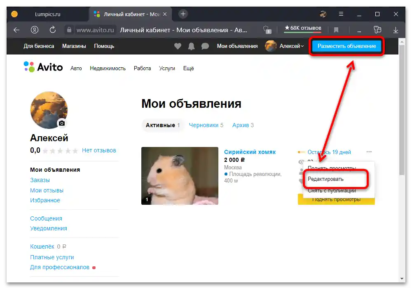The width and height of the screenshot is (412, 289).
Task: Click the profile avatar picture
Action: pyautogui.click(x=49, y=110)
